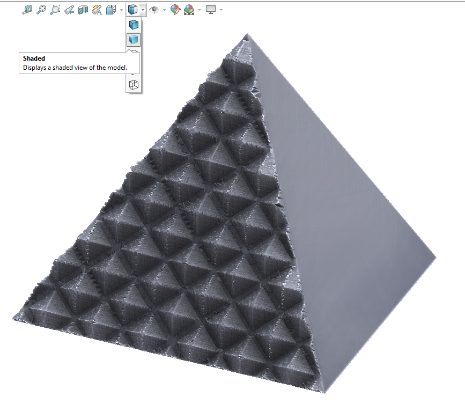Click the Previous View icon
Image resolution: width=465 pixels, height=404 pixels.
coord(69,9)
